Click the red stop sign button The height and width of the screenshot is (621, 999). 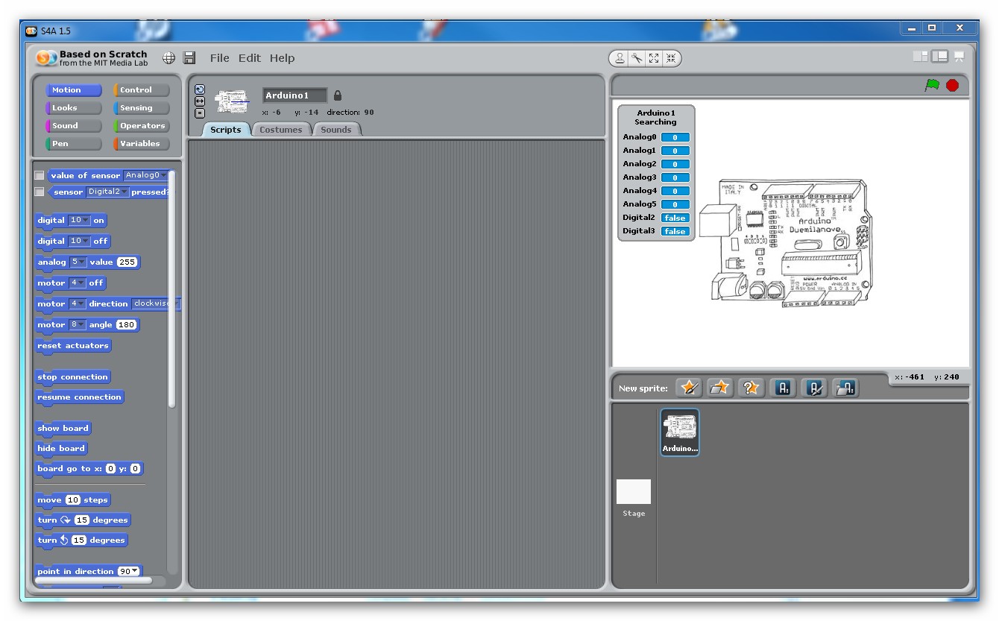[x=952, y=85]
